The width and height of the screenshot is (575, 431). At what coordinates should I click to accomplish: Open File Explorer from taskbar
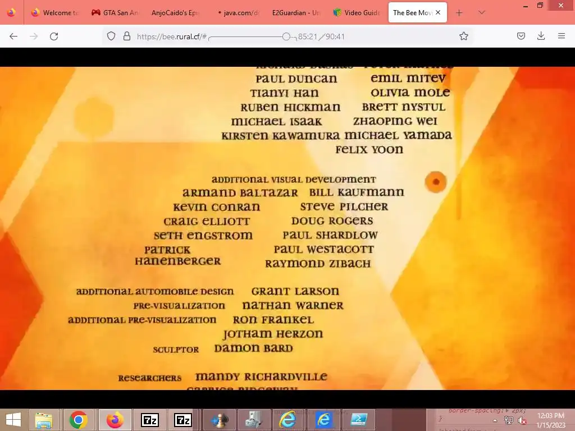click(44, 420)
